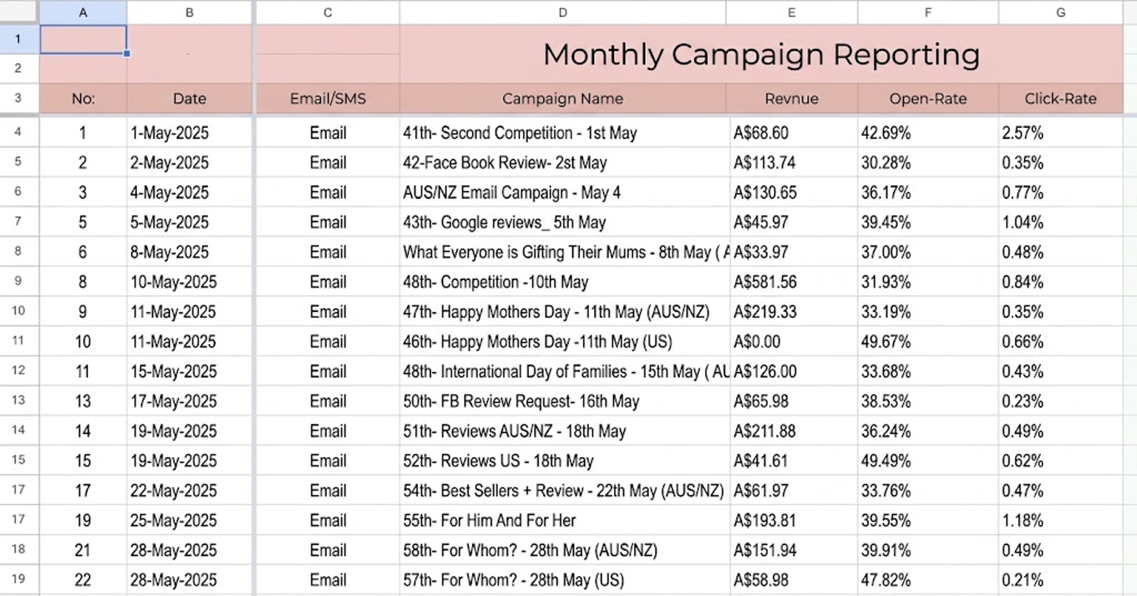Click the No: header cell
This screenshot has height=596, width=1137.
pyautogui.click(x=83, y=98)
